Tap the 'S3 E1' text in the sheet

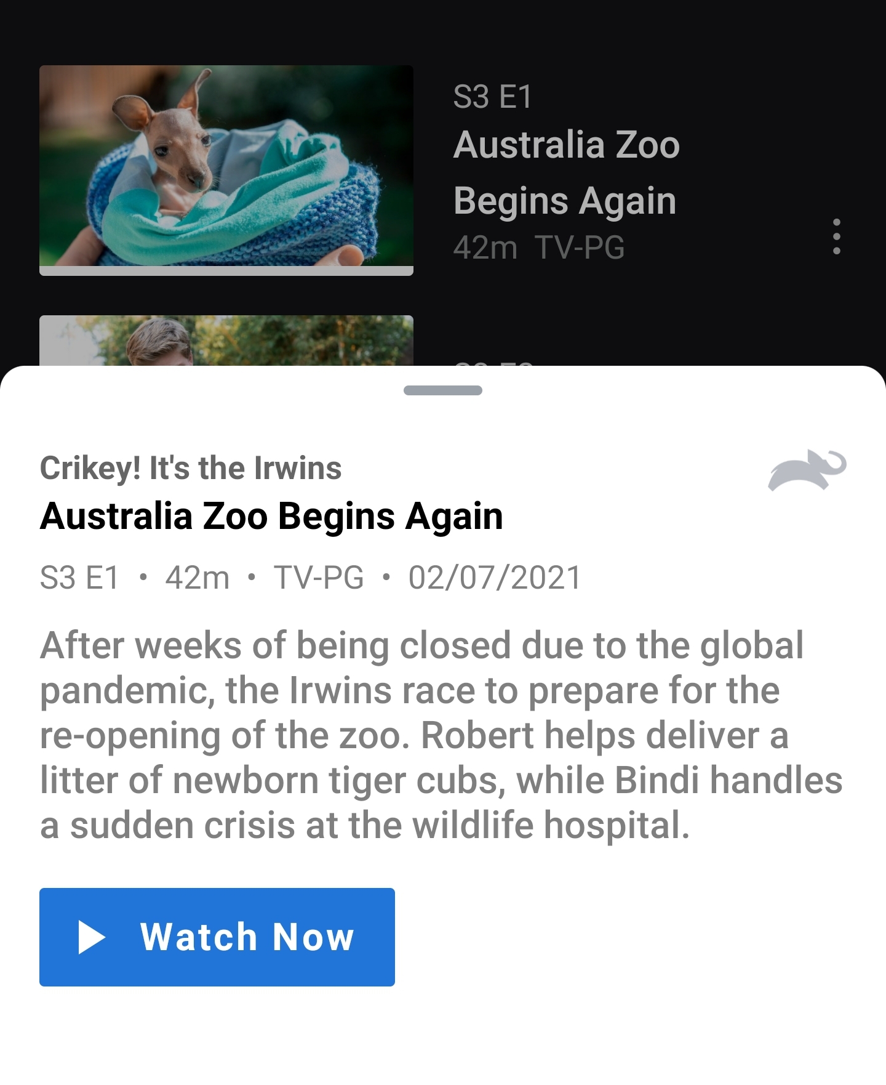click(79, 578)
